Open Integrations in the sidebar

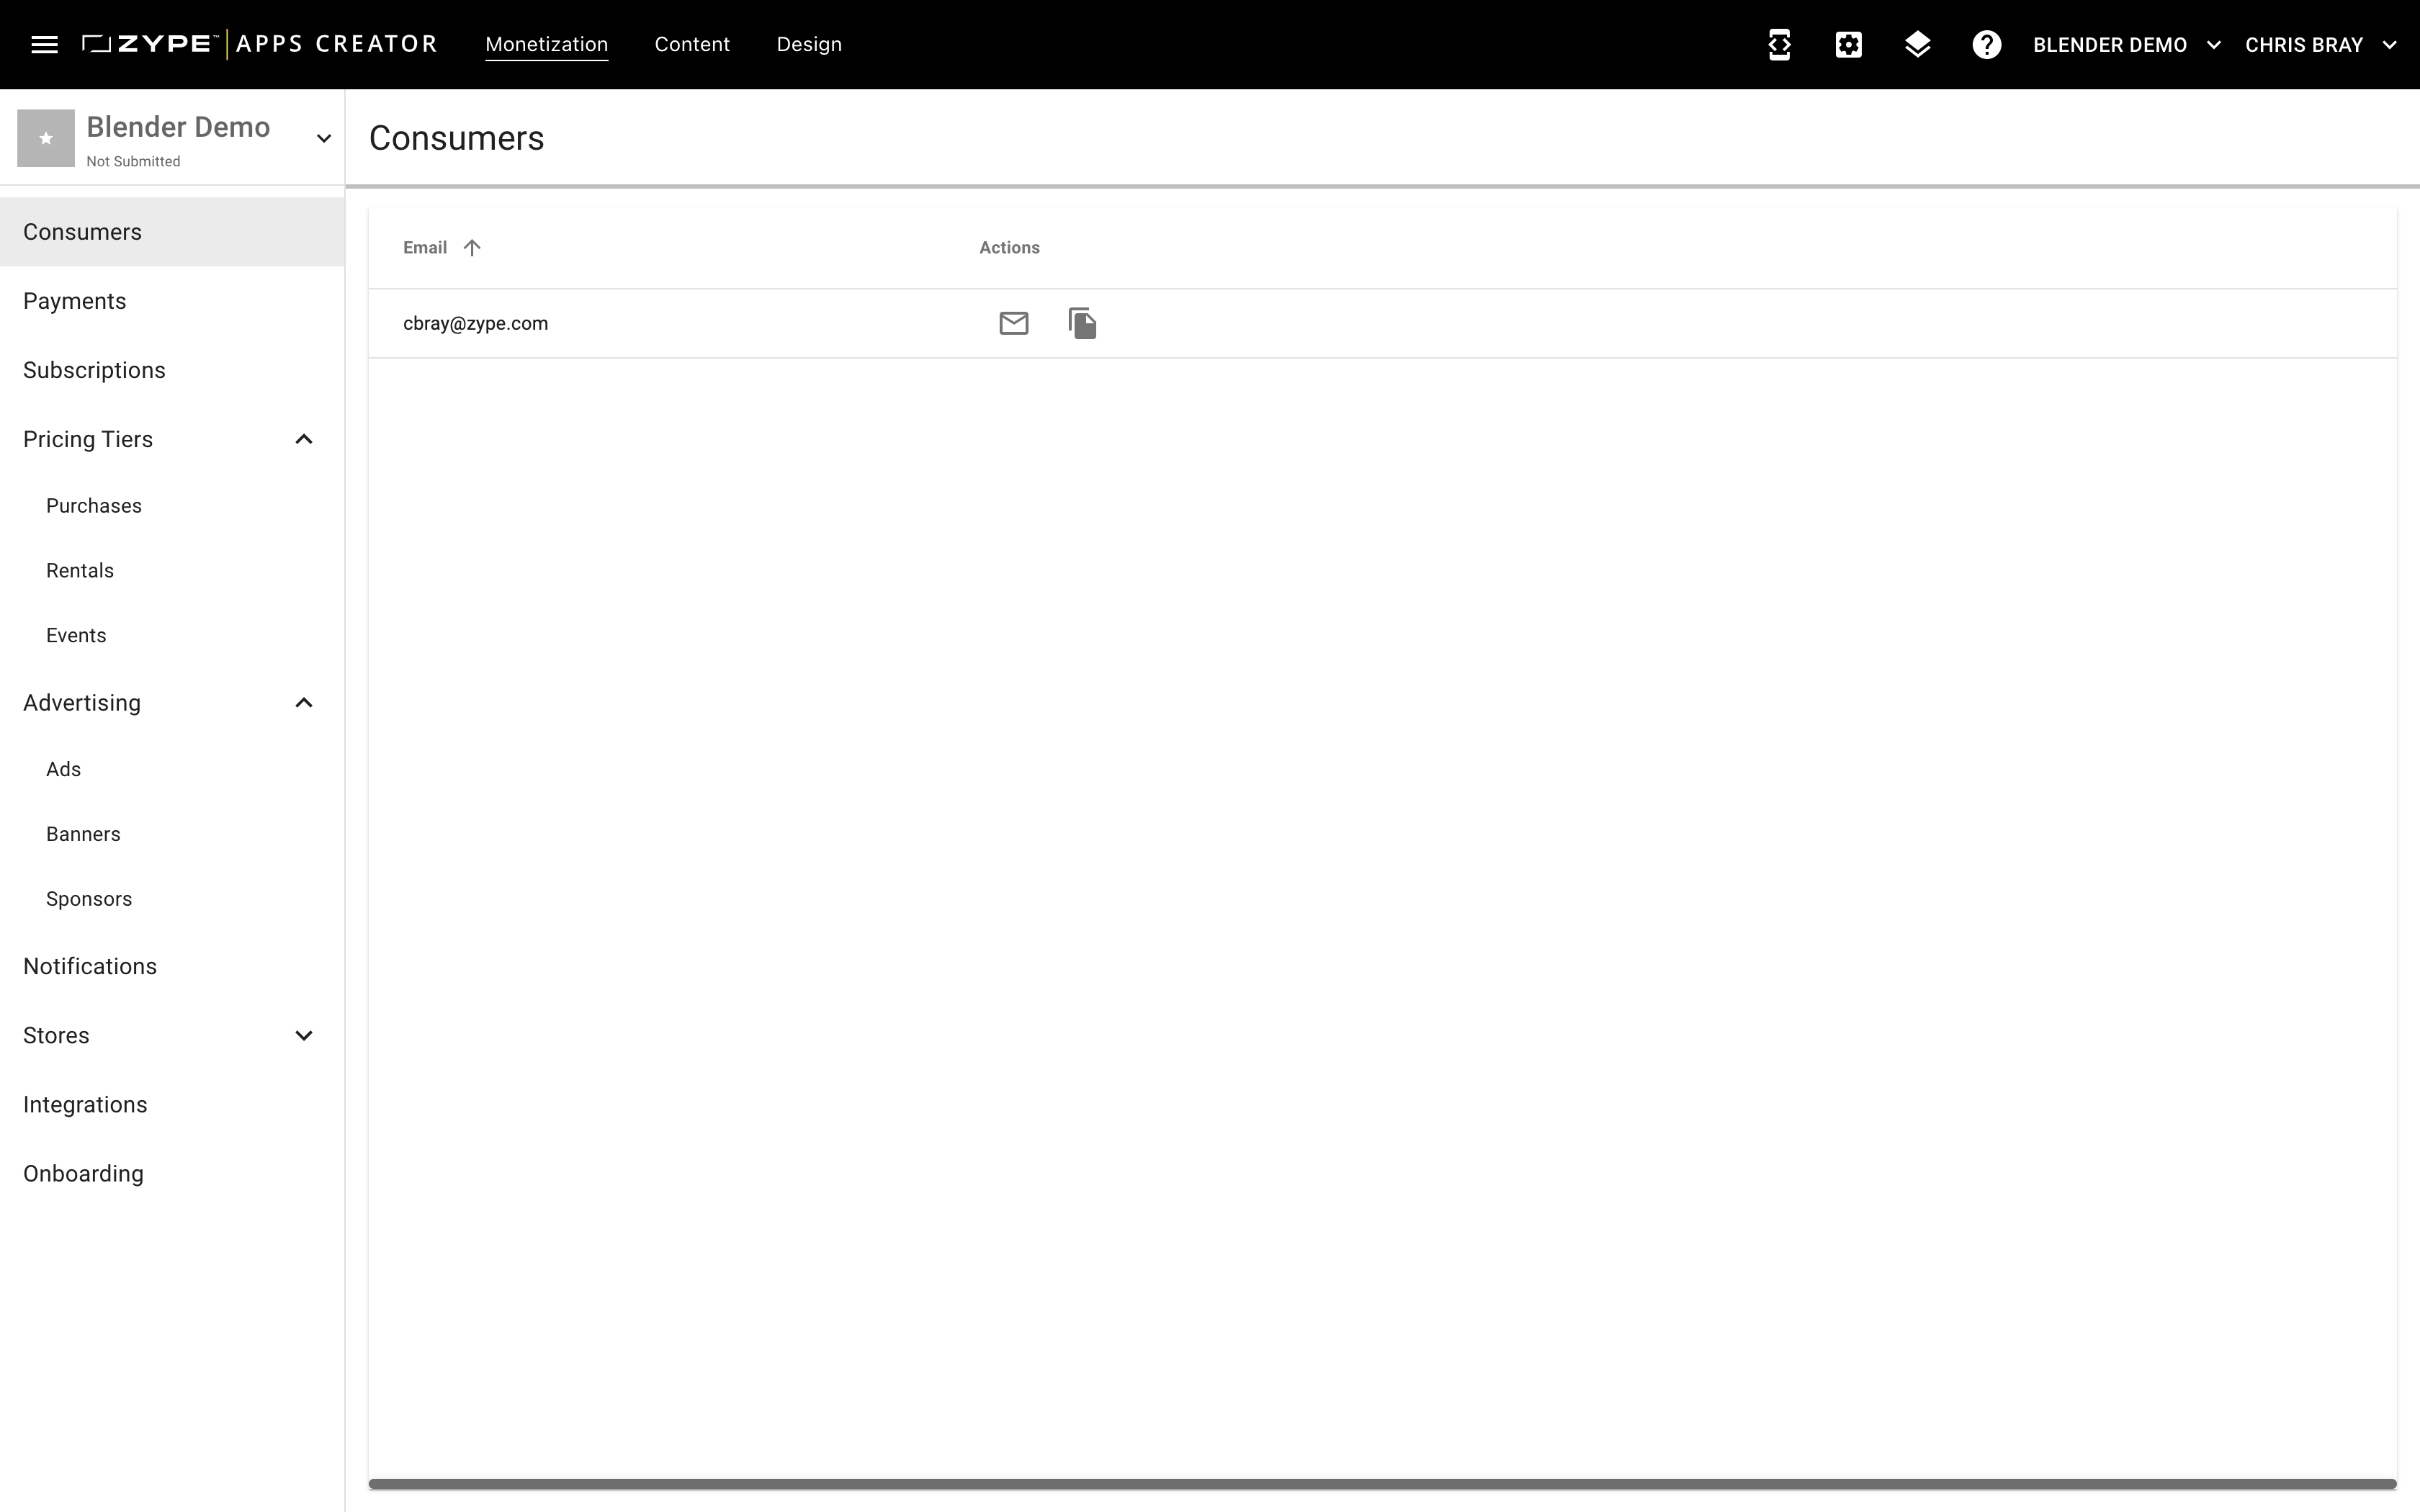(172, 1104)
